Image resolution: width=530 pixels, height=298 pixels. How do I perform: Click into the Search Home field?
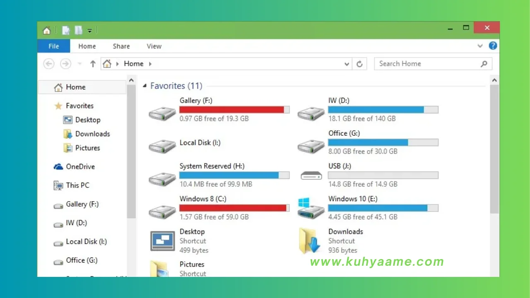433,64
